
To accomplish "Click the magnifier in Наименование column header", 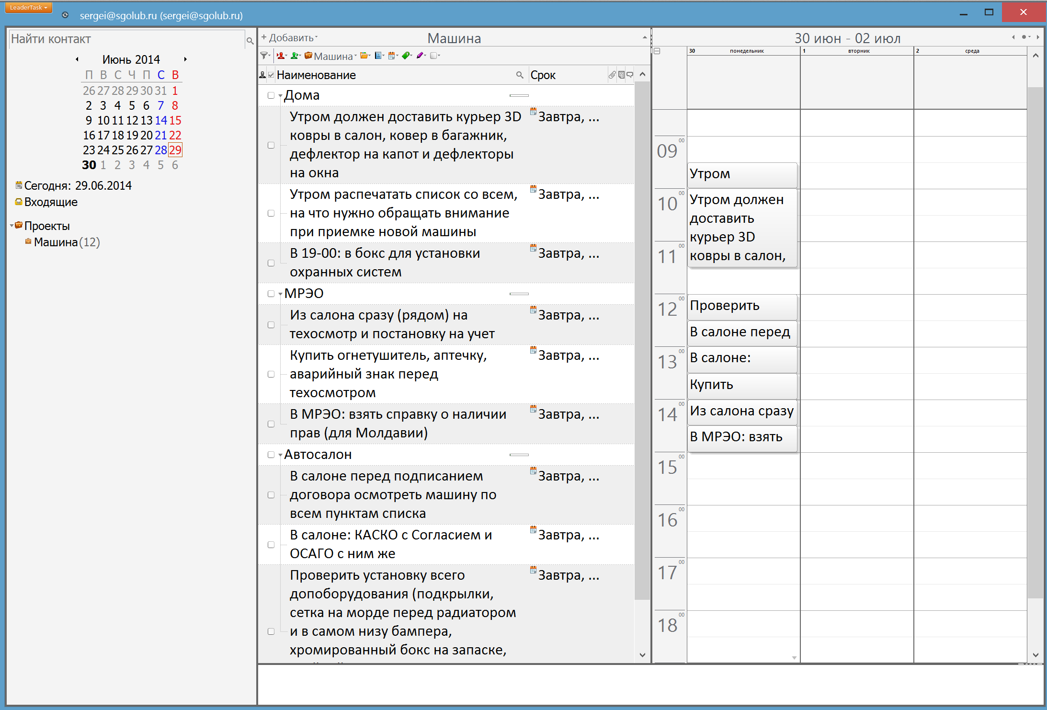I will (x=519, y=75).
